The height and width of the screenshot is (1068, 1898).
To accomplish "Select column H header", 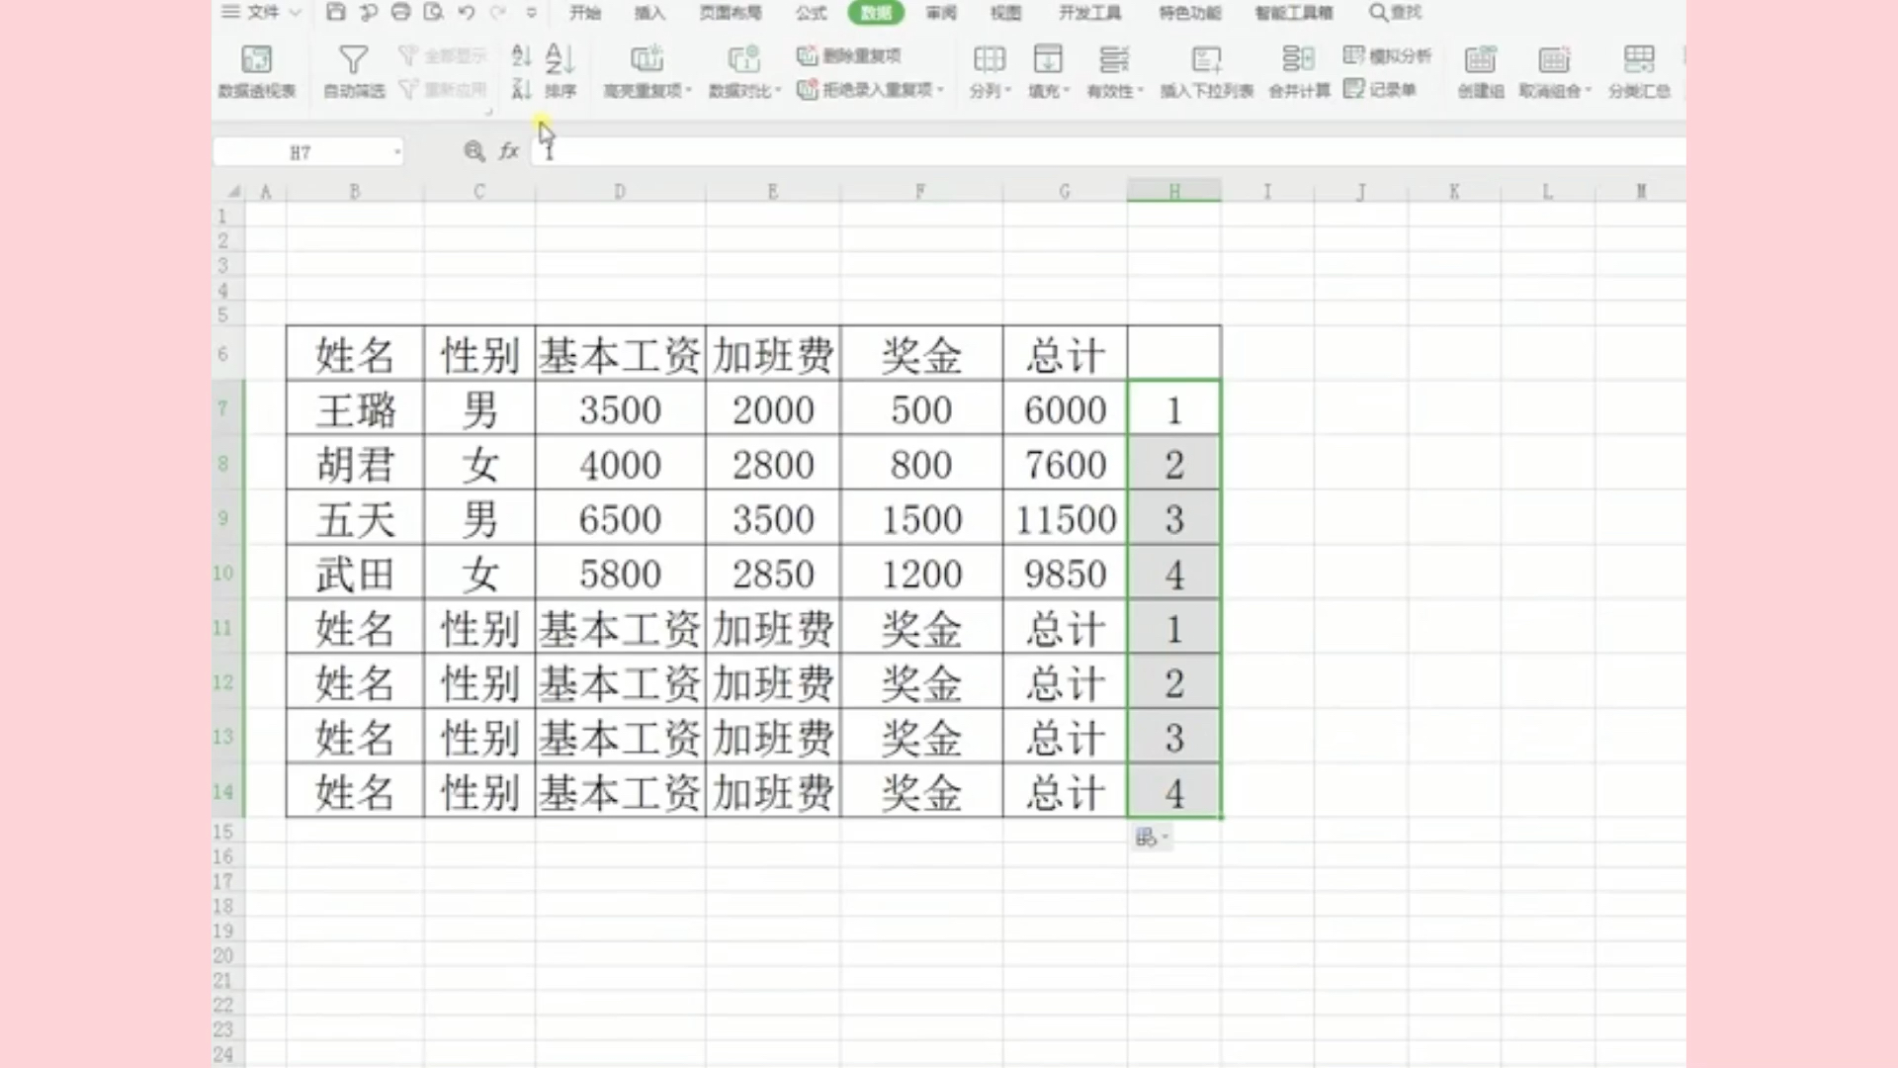I will click(x=1173, y=191).
